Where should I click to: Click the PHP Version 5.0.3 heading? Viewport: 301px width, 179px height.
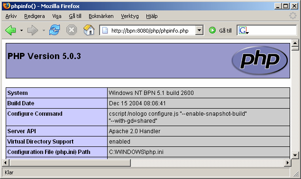44,56
